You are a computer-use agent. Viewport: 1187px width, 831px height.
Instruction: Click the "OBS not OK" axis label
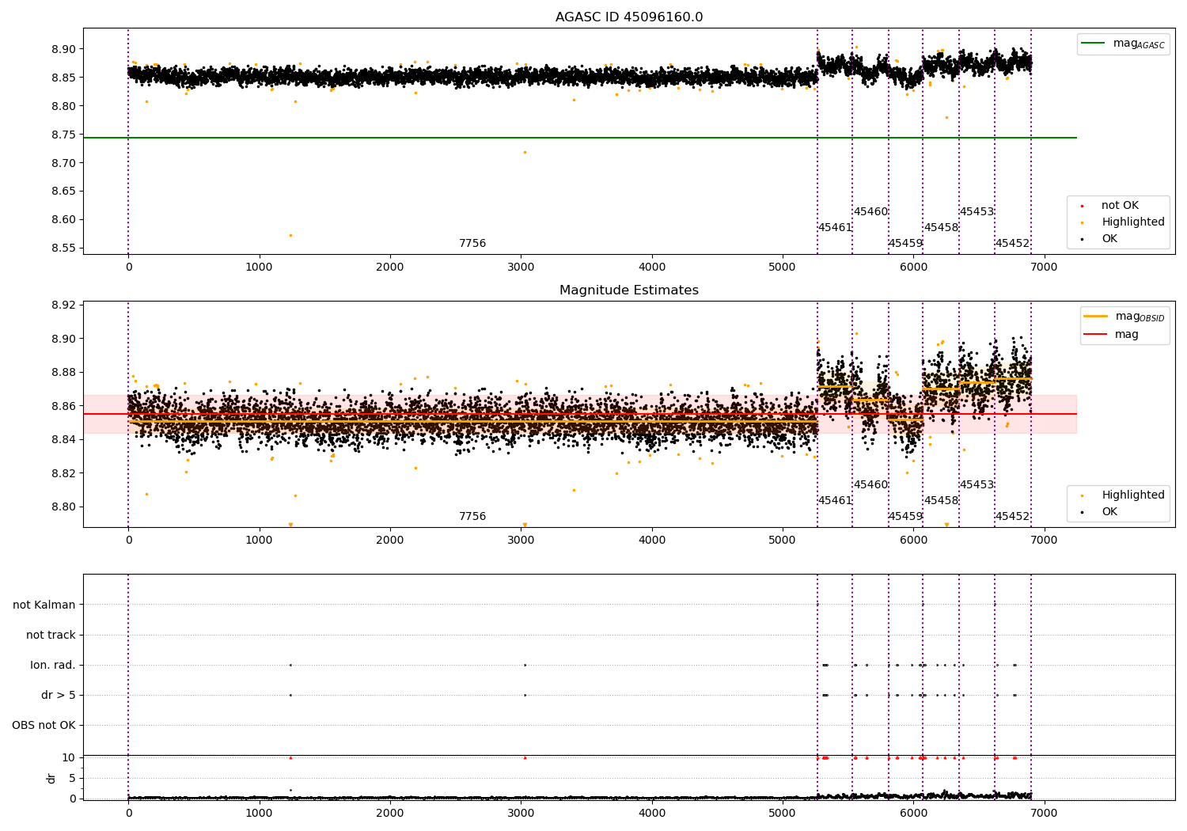click(x=44, y=725)
